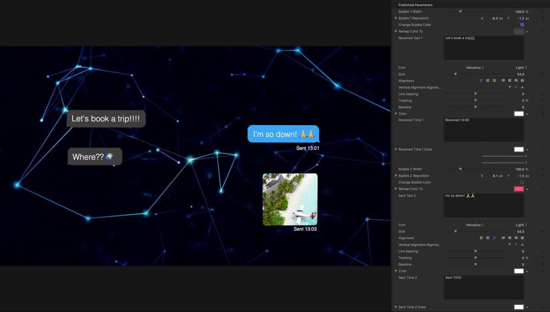Image resolution: width=550 pixels, height=312 pixels.
Task: Select right text alignment for Sent Text 2
Action: click(x=493, y=238)
